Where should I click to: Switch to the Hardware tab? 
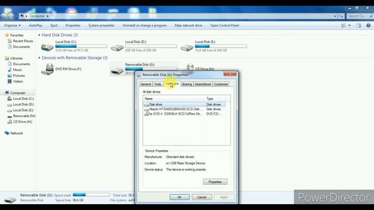pyautogui.click(x=172, y=84)
